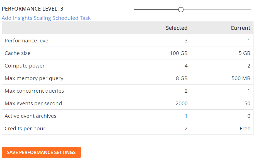Open Add Insights Scaling Scheduled Task link

[x=46, y=18]
